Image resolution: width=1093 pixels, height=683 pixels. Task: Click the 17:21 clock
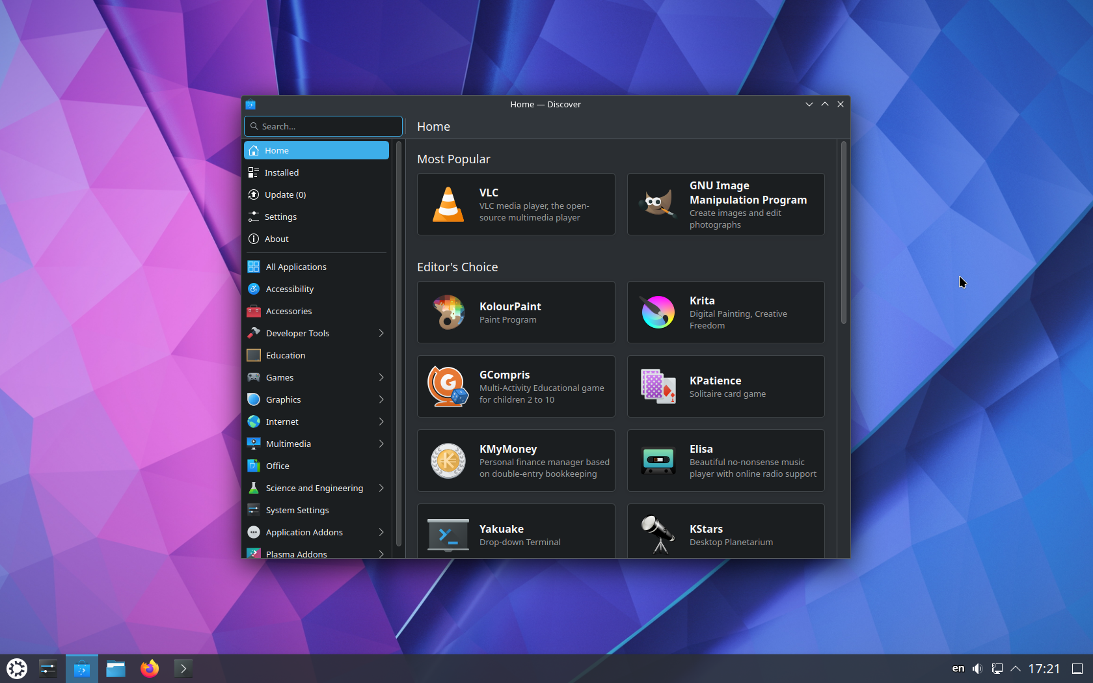pyautogui.click(x=1044, y=669)
